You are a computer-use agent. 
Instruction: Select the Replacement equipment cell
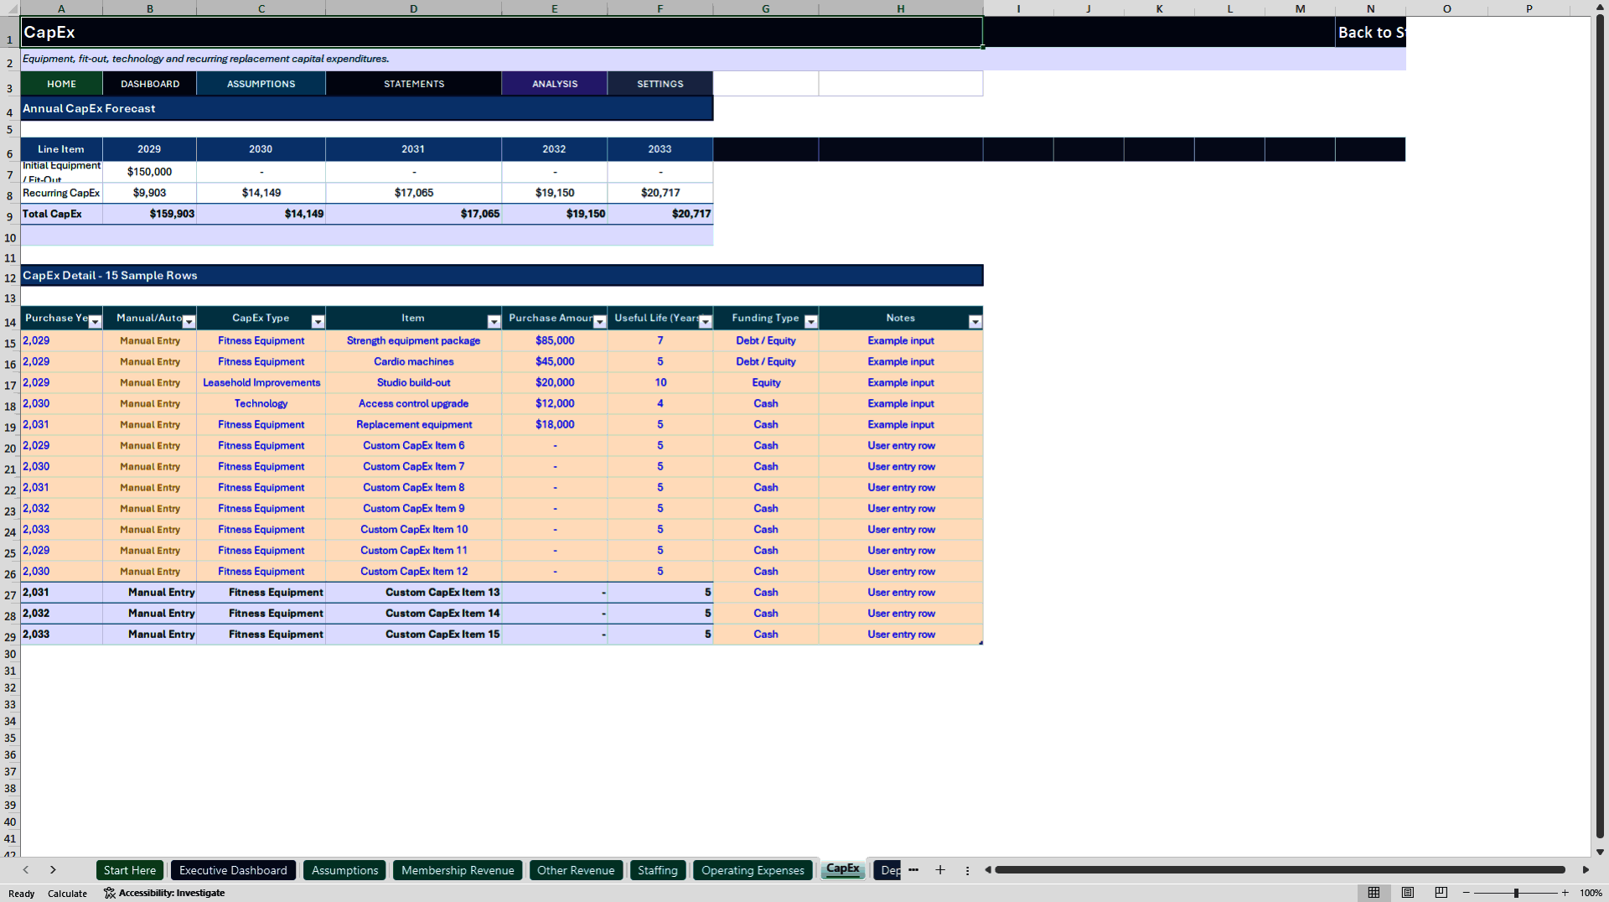point(414,424)
